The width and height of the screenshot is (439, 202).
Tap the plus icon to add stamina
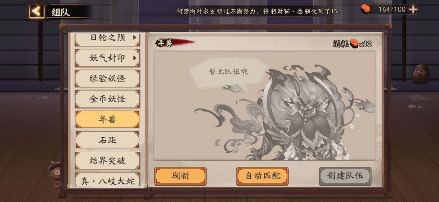coord(413,9)
